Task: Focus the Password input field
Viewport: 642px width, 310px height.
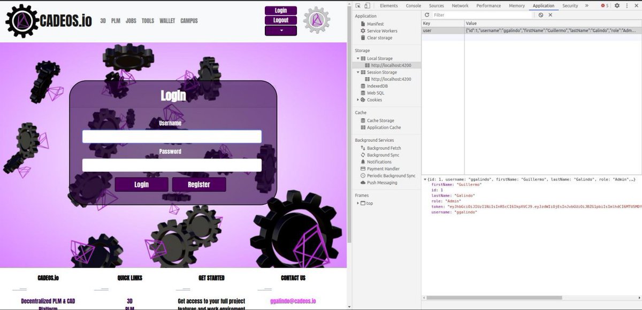Action: [x=172, y=165]
